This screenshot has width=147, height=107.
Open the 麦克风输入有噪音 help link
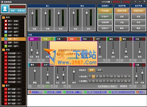54,92
